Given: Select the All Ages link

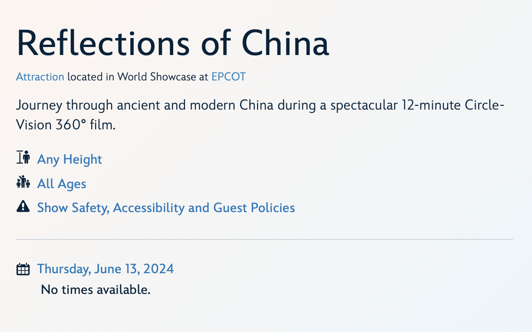Looking at the screenshot, I should [x=62, y=183].
